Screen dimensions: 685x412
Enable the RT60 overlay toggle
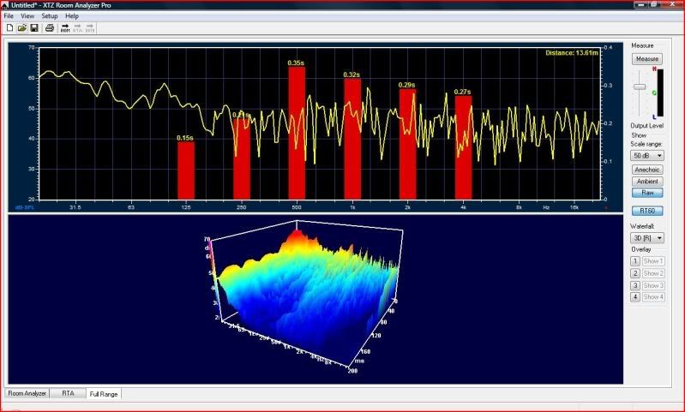click(646, 210)
